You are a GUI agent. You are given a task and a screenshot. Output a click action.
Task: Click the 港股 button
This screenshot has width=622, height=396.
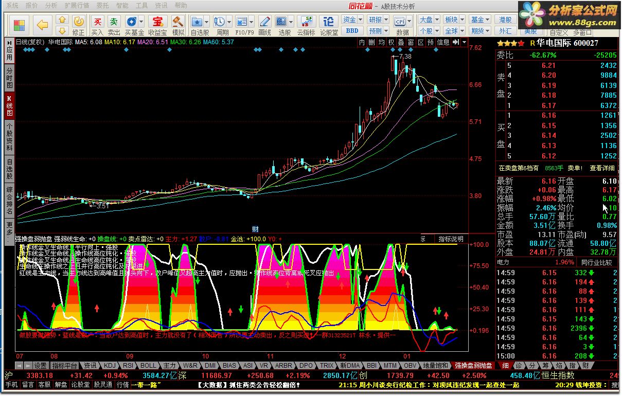point(506,20)
